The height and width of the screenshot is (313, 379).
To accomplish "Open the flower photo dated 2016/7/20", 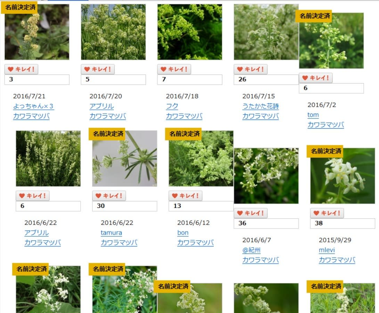I will (113, 32).
